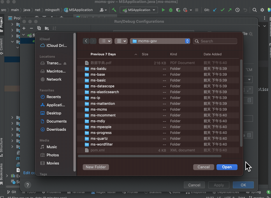Click the New Folder button
Viewport: 271px width, 198px height.
[x=96, y=167]
